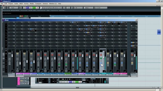
Task: Select the Zoom magnifier tool
Action: pos(50,8)
